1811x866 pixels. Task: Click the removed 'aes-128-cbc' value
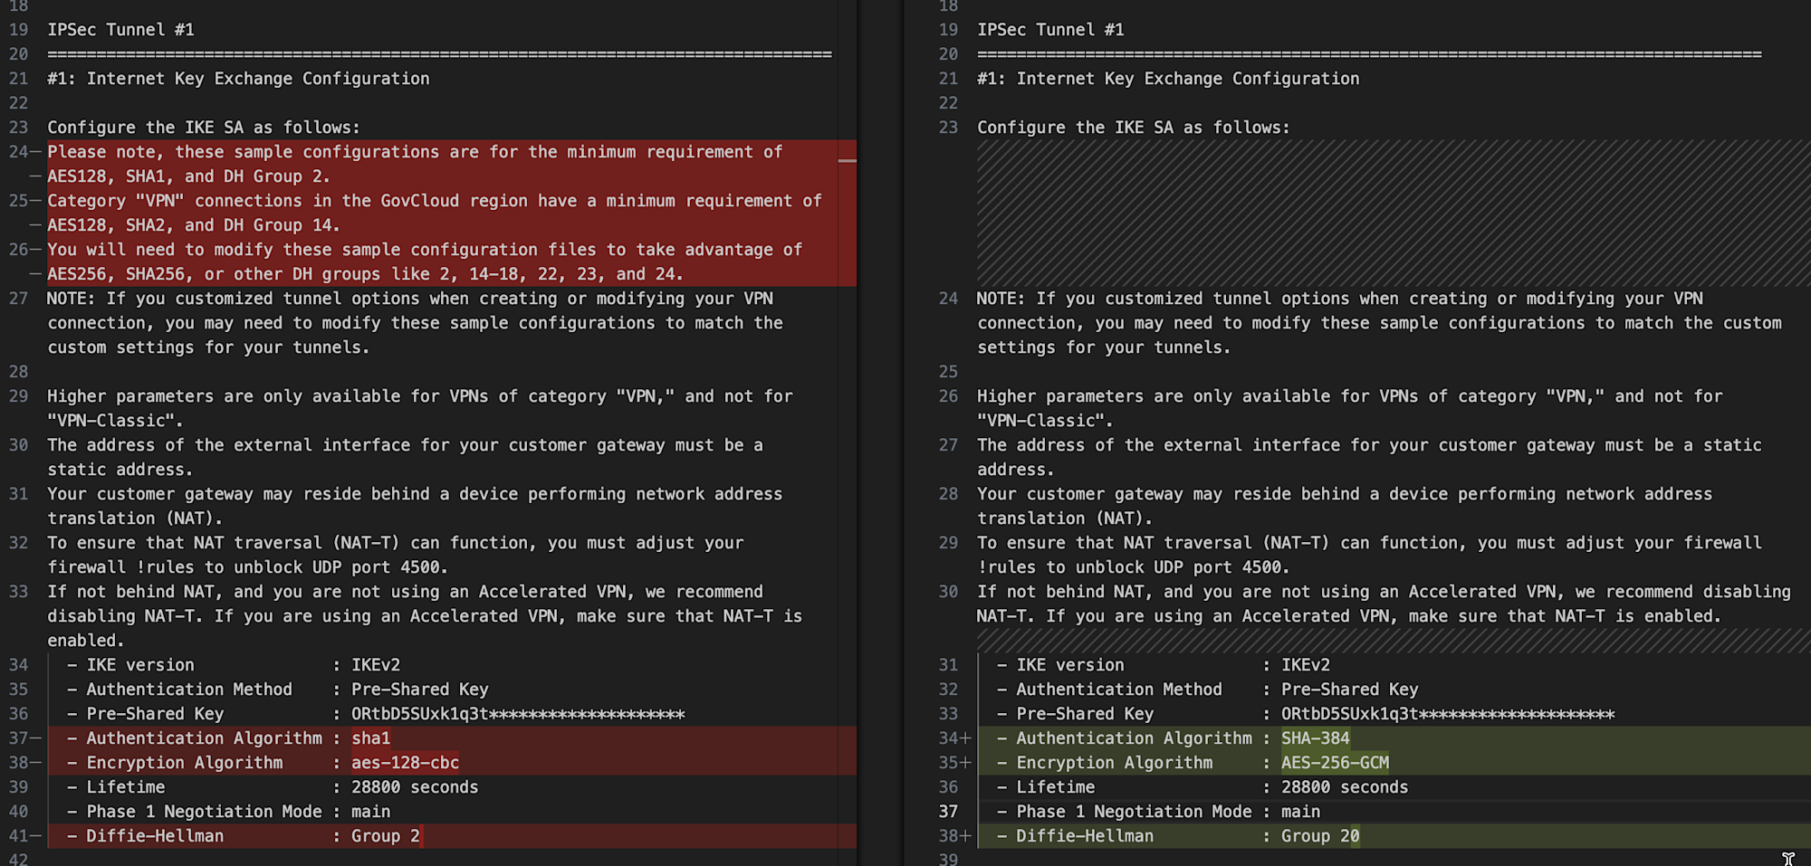(x=405, y=763)
